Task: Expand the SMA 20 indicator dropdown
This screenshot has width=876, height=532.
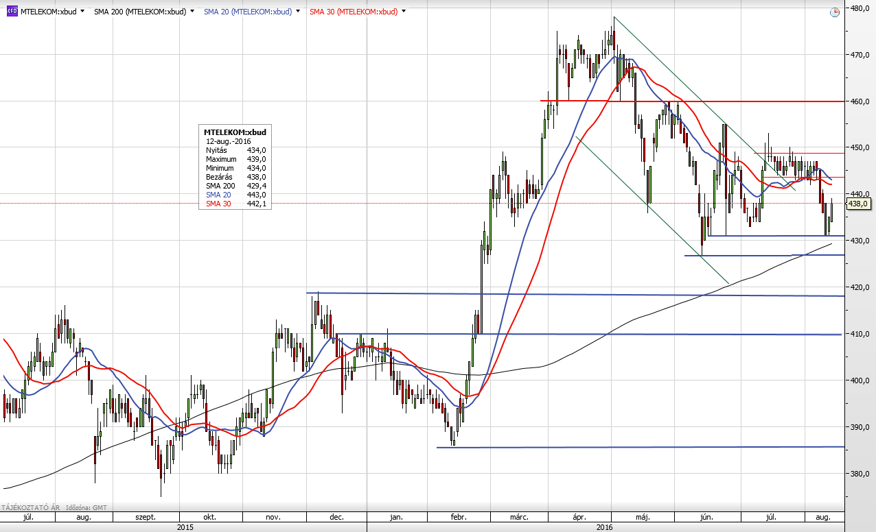Action: pos(299,12)
